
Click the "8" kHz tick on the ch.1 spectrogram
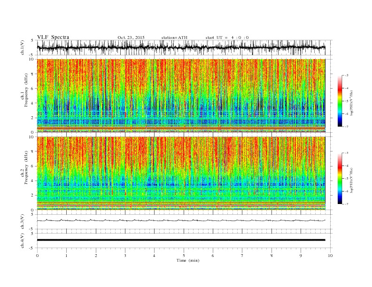pos(33,74)
